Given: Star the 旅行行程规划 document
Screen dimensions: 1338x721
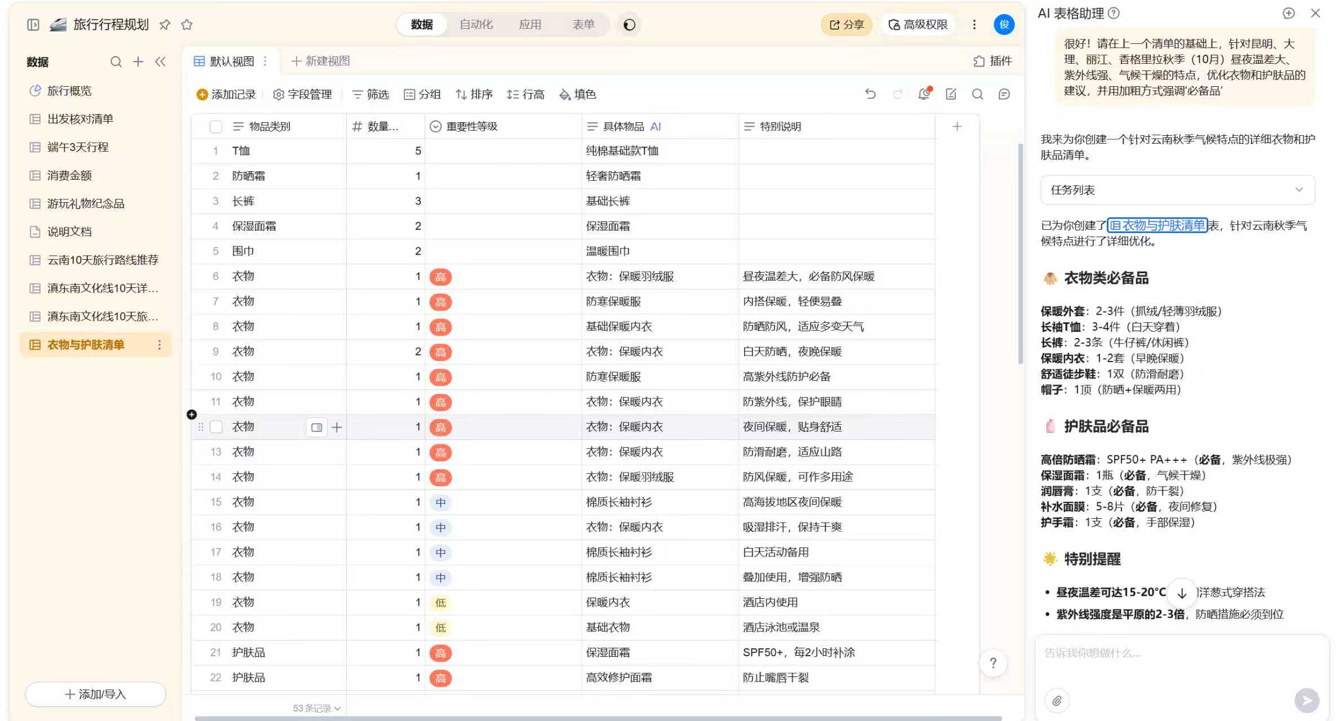Looking at the screenshot, I should (186, 24).
